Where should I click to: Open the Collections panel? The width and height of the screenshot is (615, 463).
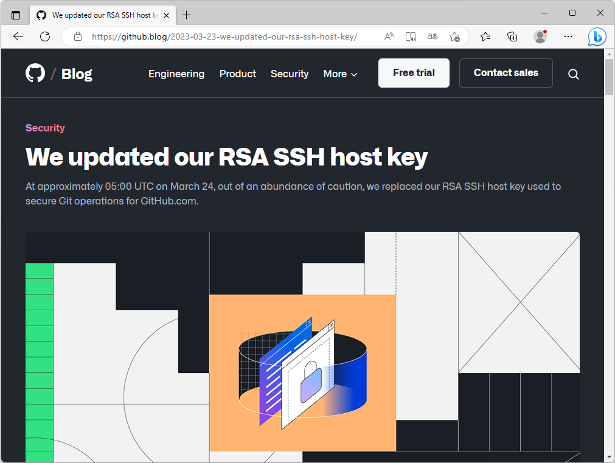tap(512, 37)
